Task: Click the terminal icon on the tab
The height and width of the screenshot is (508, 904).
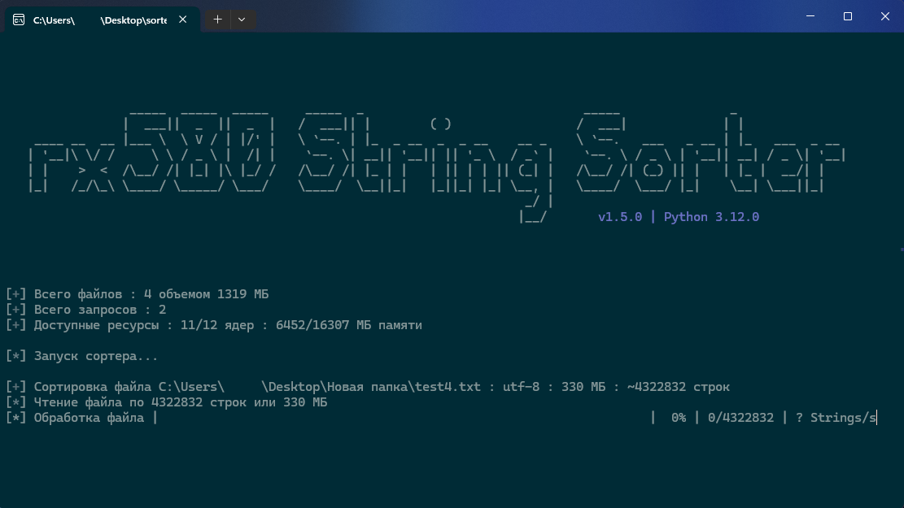Action: (x=19, y=20)
